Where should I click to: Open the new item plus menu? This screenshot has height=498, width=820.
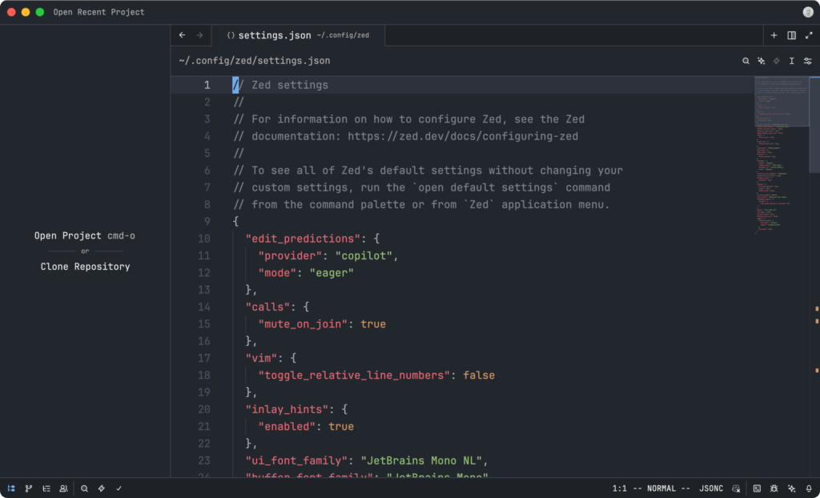pyautogui.click(x=774, y=35)
